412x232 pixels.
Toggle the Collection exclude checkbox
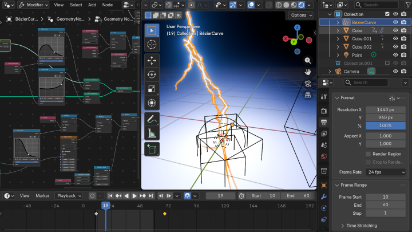point(387,14)
